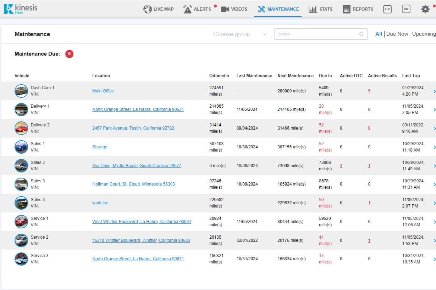Go to the Live Map tab

[159, 9]
